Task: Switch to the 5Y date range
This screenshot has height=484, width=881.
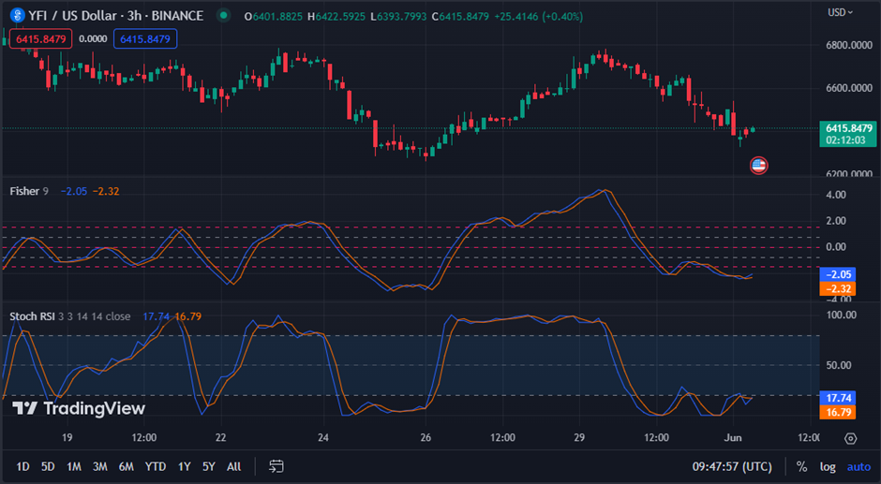Action: click(x=208, y=466)
